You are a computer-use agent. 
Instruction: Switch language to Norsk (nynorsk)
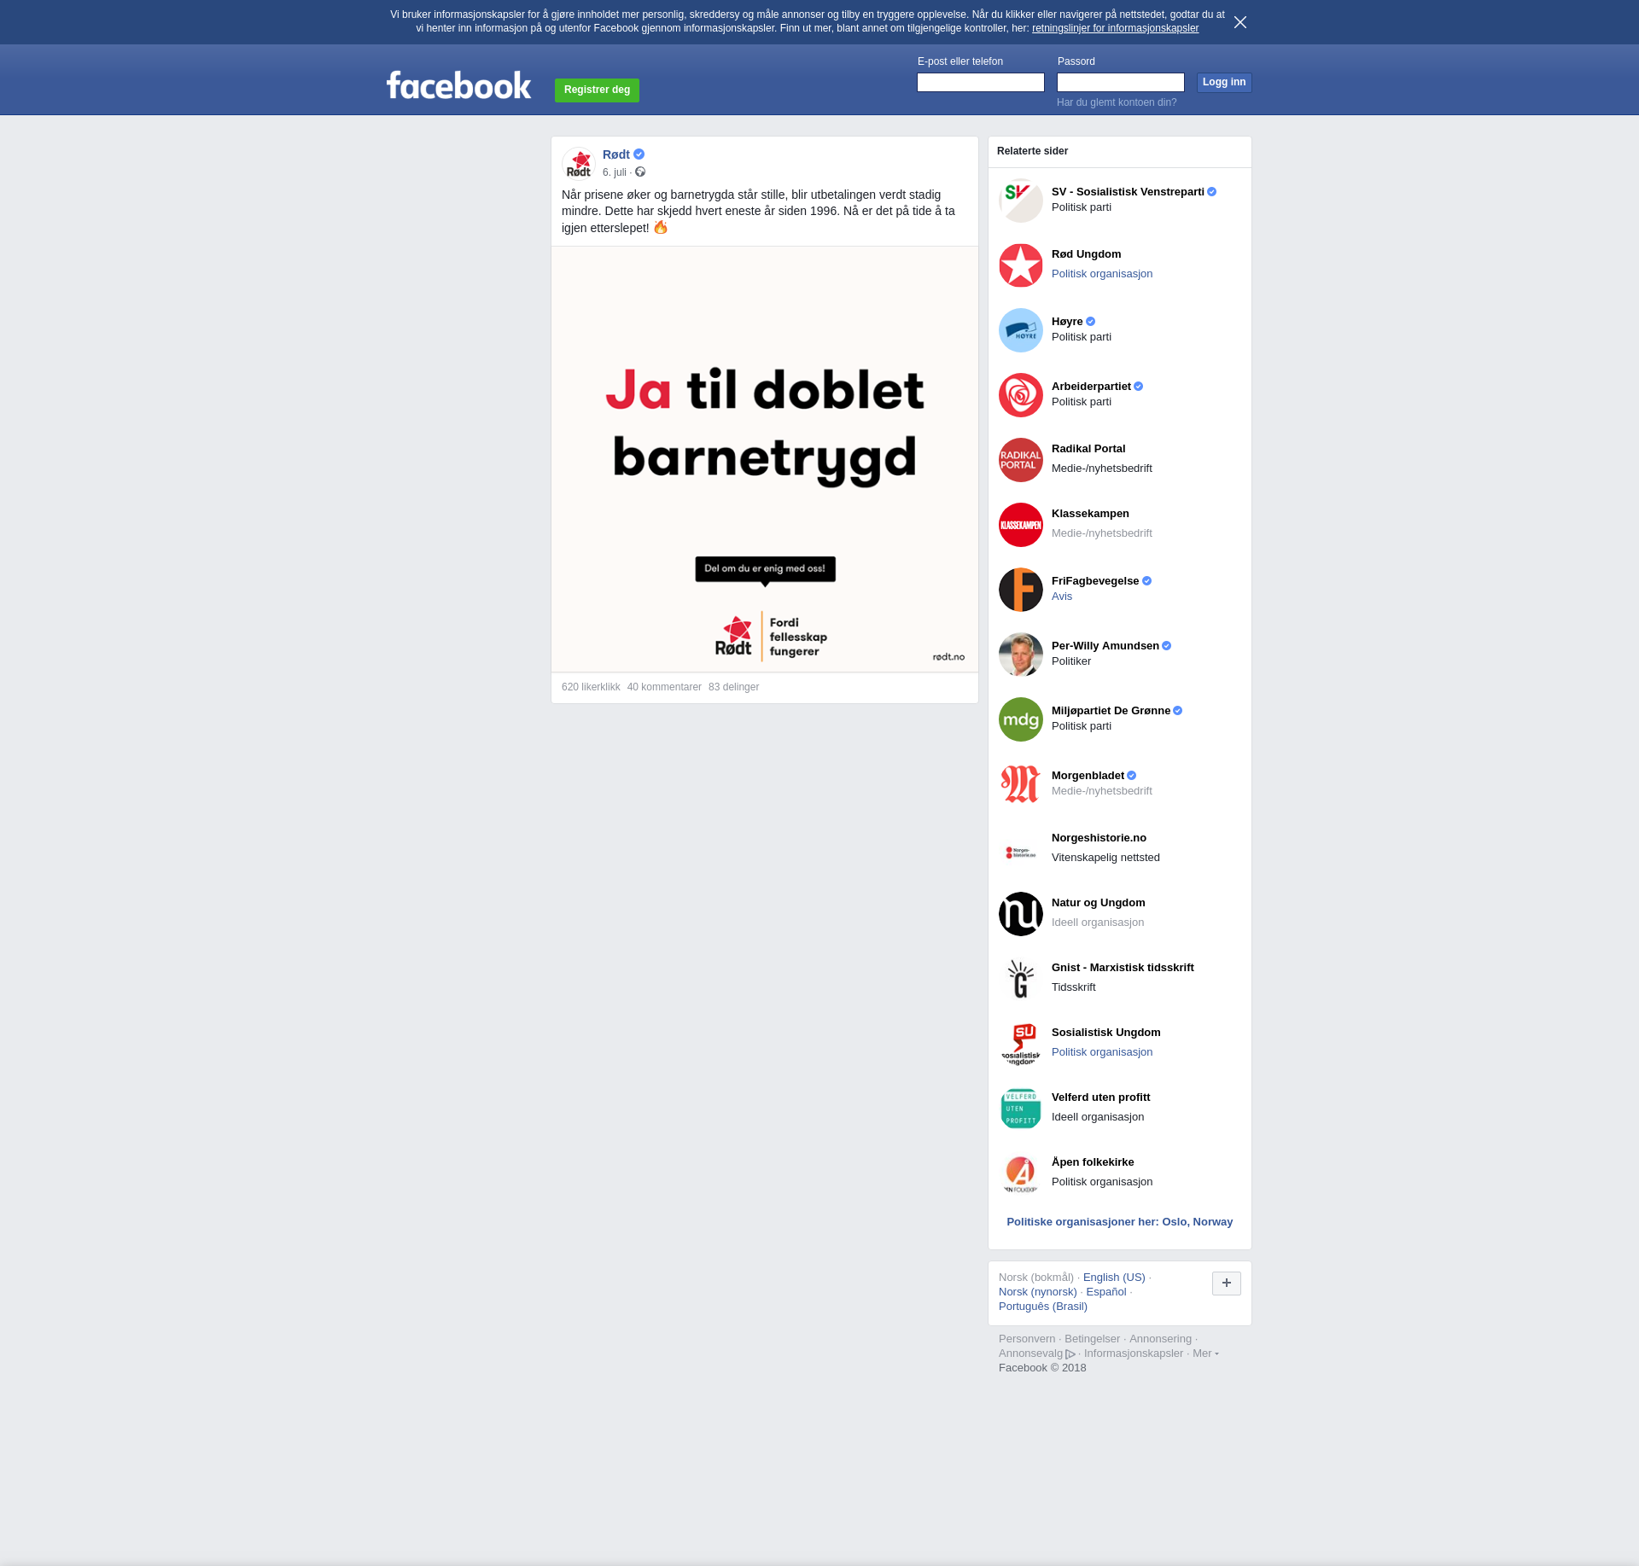[1037, 1292]
